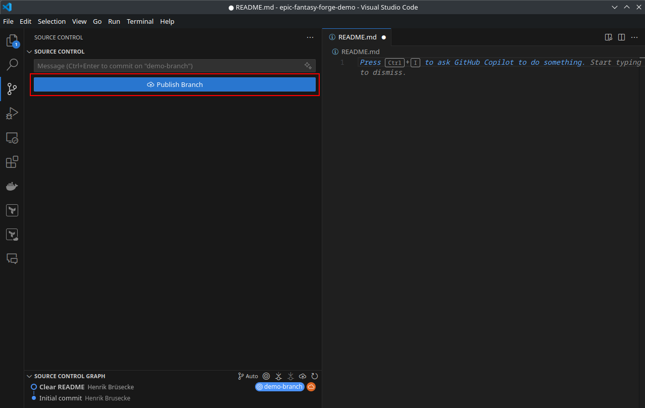Generate commit message with the sparkle icon
645x408 pixels.
click(308, 66)
